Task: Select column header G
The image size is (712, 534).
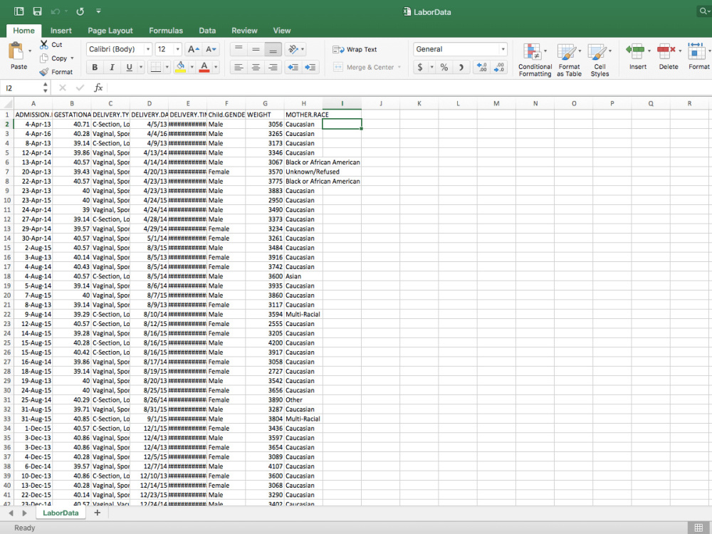Action: pos(265,103)
